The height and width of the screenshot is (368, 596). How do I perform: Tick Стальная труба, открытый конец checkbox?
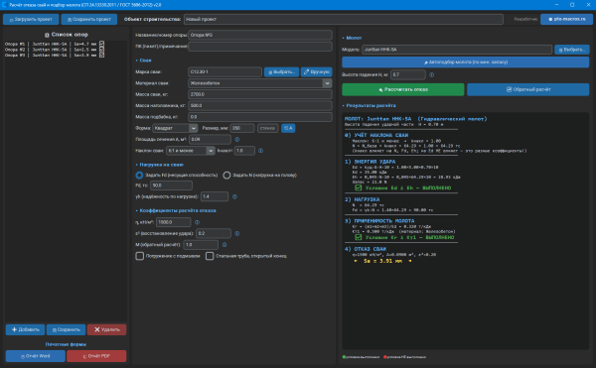click(x=210, y=256)
